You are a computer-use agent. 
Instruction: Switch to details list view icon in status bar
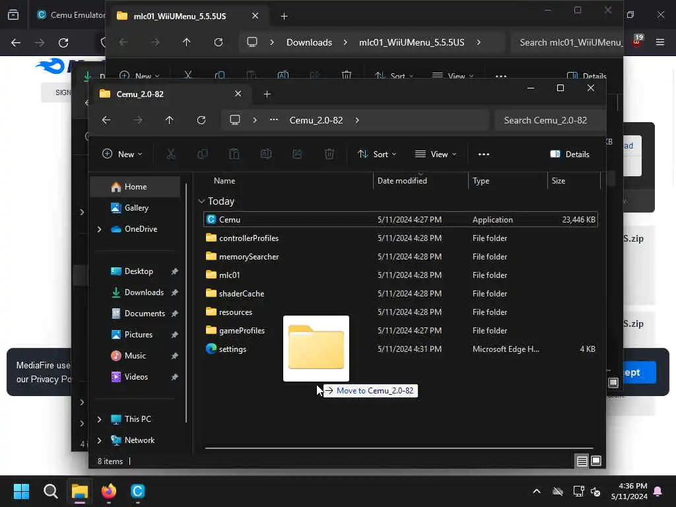582,461
